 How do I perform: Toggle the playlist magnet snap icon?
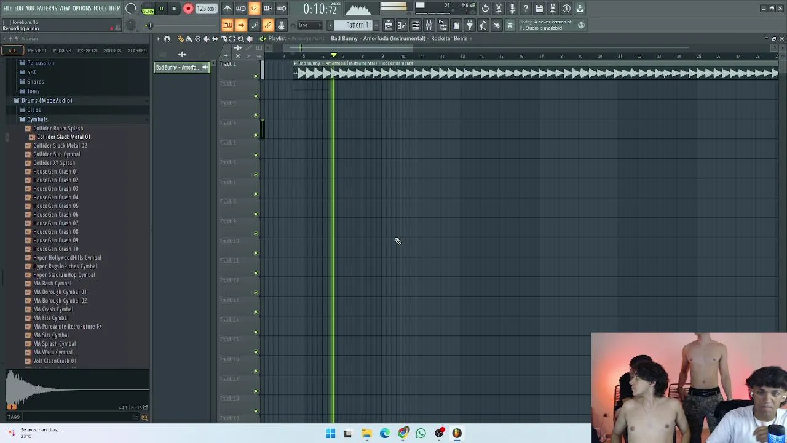tap(167, 39)
